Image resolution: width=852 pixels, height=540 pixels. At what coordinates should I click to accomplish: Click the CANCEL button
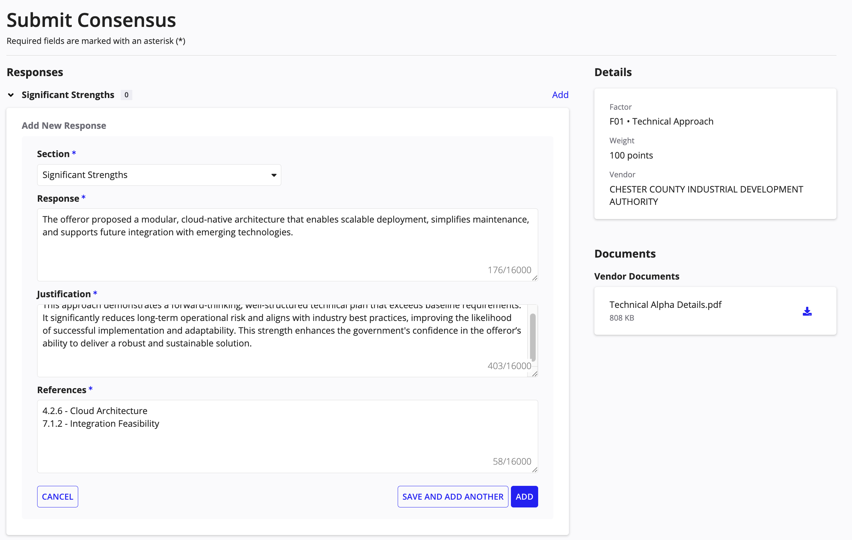(58, 496)
